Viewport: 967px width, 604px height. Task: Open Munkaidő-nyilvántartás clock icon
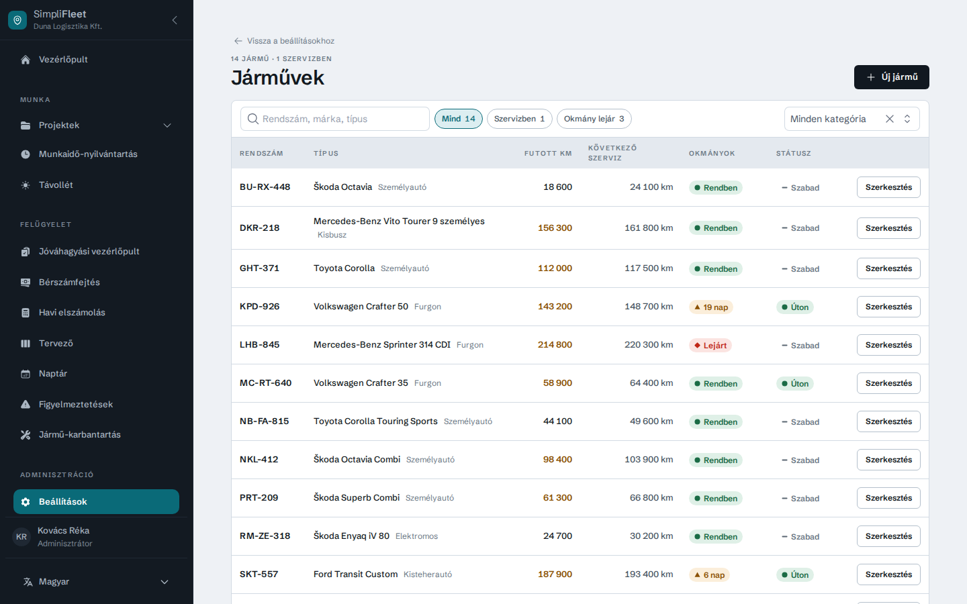[x=26, y=154]
